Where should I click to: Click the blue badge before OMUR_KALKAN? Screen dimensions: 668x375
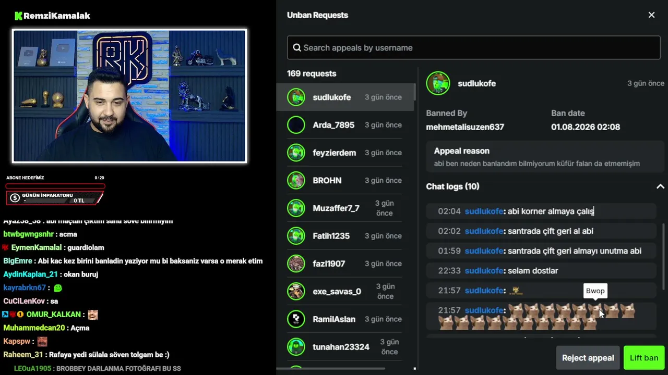(5, 315)
